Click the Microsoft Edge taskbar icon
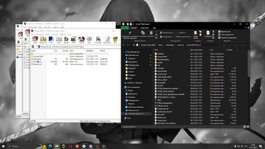 [x=50, y=146]
